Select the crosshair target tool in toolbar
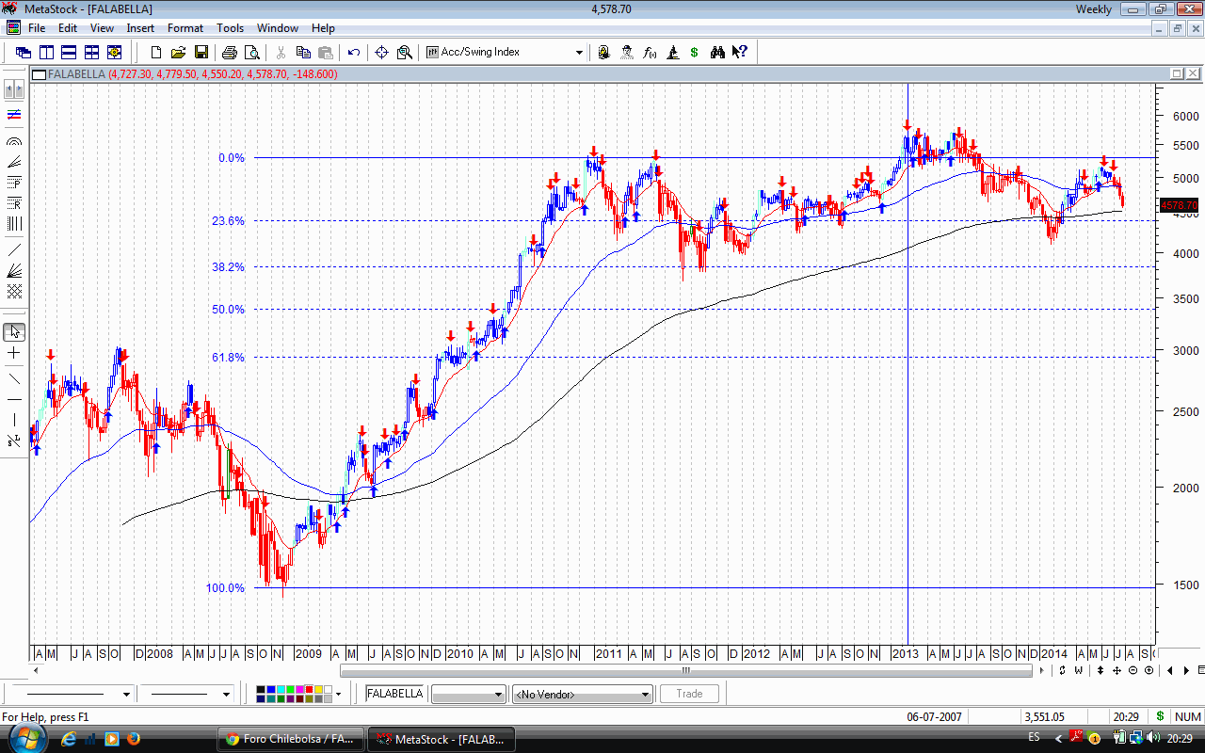The image size is (1205, 753). 382,52
